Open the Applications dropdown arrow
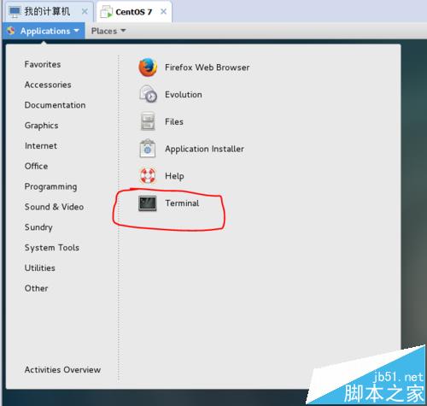Screen dimensions: 427x406 click(x=77, y=30)
